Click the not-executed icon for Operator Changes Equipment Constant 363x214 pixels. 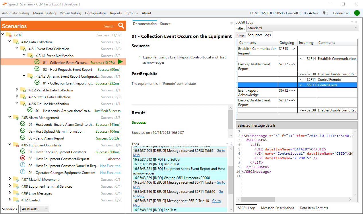[x=23, y=172]
